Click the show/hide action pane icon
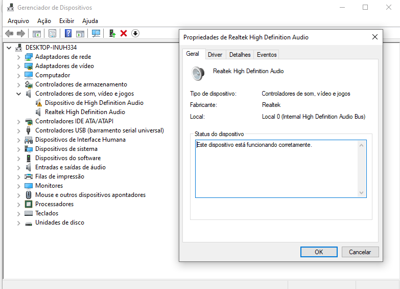This screenshot has width=400, height=289. [80, 33]
